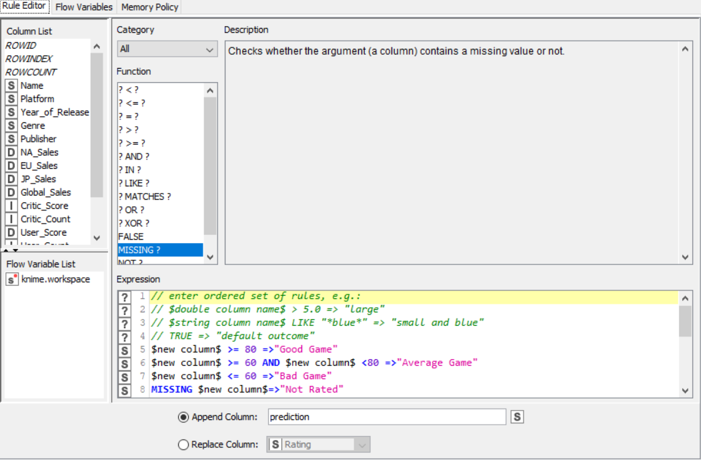
Task: Switch to the Flow Variables tab
Action: (83, 7)
